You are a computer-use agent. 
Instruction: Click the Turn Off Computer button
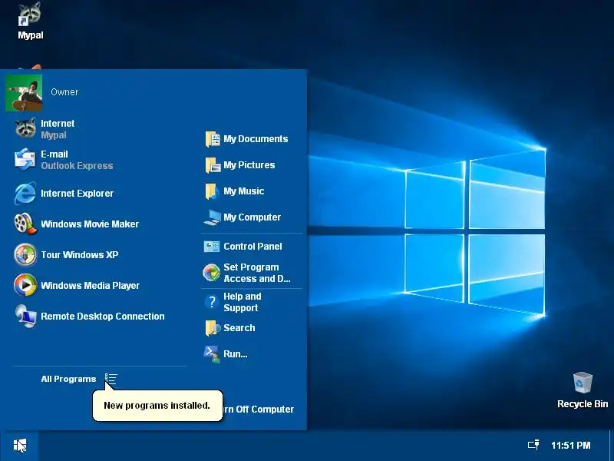click(259, 410)
